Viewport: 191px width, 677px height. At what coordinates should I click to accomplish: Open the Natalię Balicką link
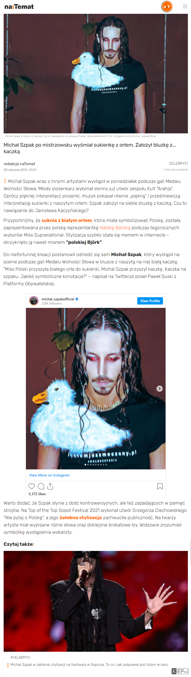click(115, 228)
